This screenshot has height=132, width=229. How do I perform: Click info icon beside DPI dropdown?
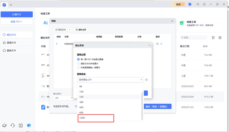(147, 80)
